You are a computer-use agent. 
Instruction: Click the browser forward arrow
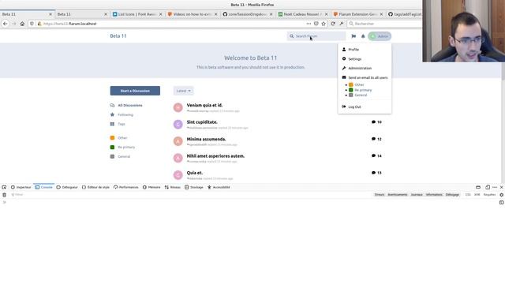14,24
